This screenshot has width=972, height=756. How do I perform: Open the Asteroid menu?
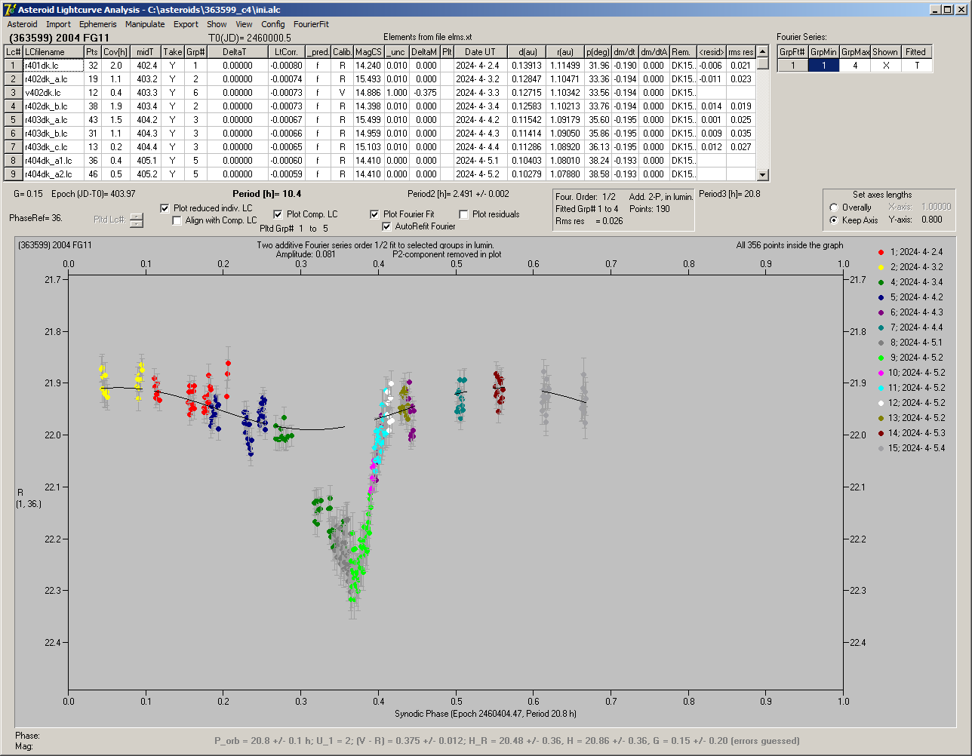(22, 24)
